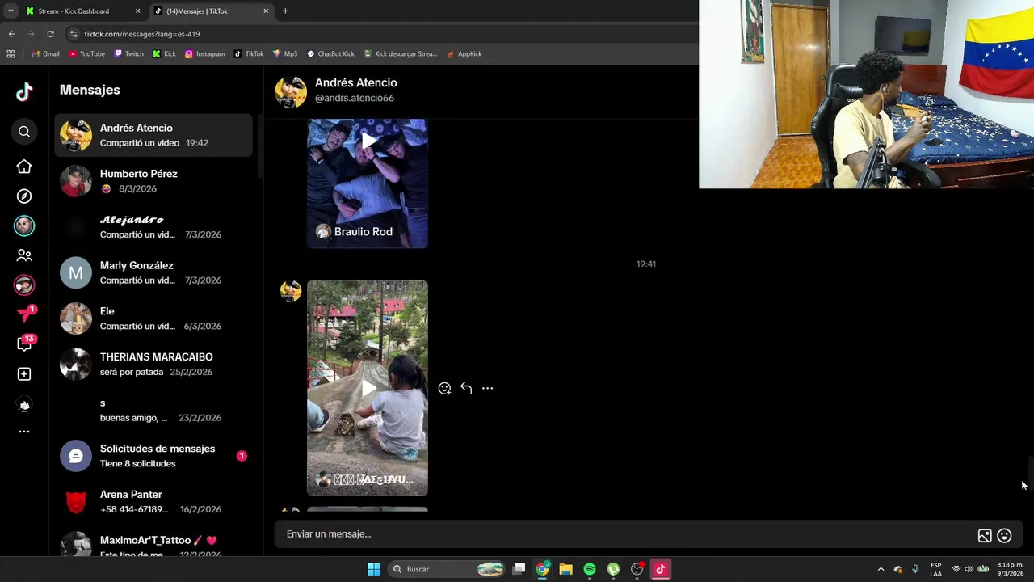Open the emoji picker in message box

click(x=1004, y=535)
